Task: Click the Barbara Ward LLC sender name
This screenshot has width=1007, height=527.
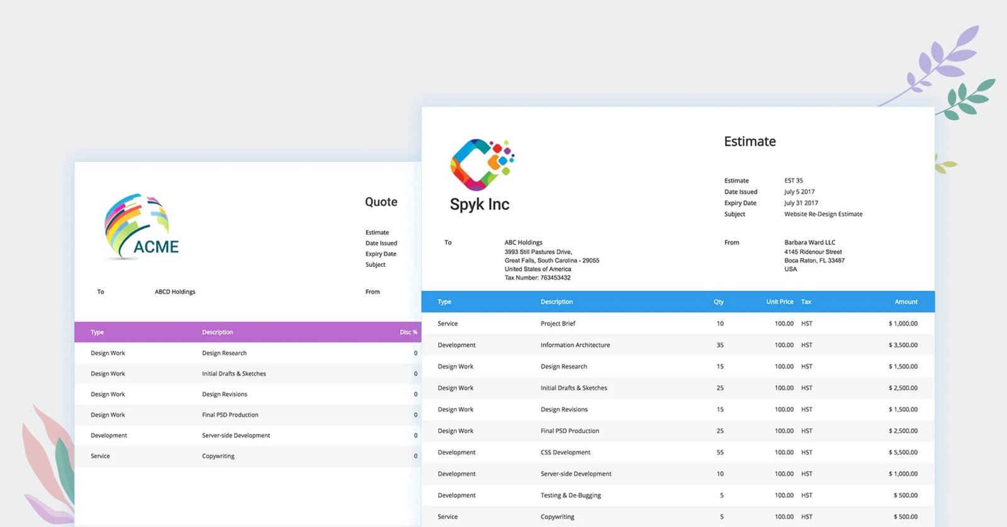Action: [x=809, y=242]
